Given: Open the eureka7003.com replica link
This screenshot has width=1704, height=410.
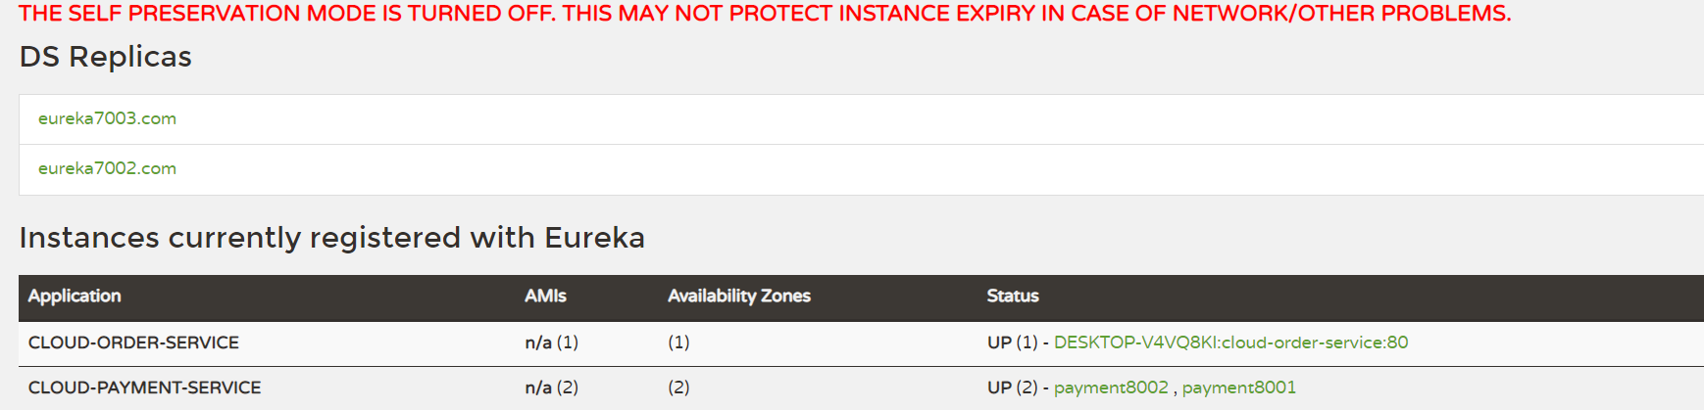Looking at the screenshot, I should 107,118.
